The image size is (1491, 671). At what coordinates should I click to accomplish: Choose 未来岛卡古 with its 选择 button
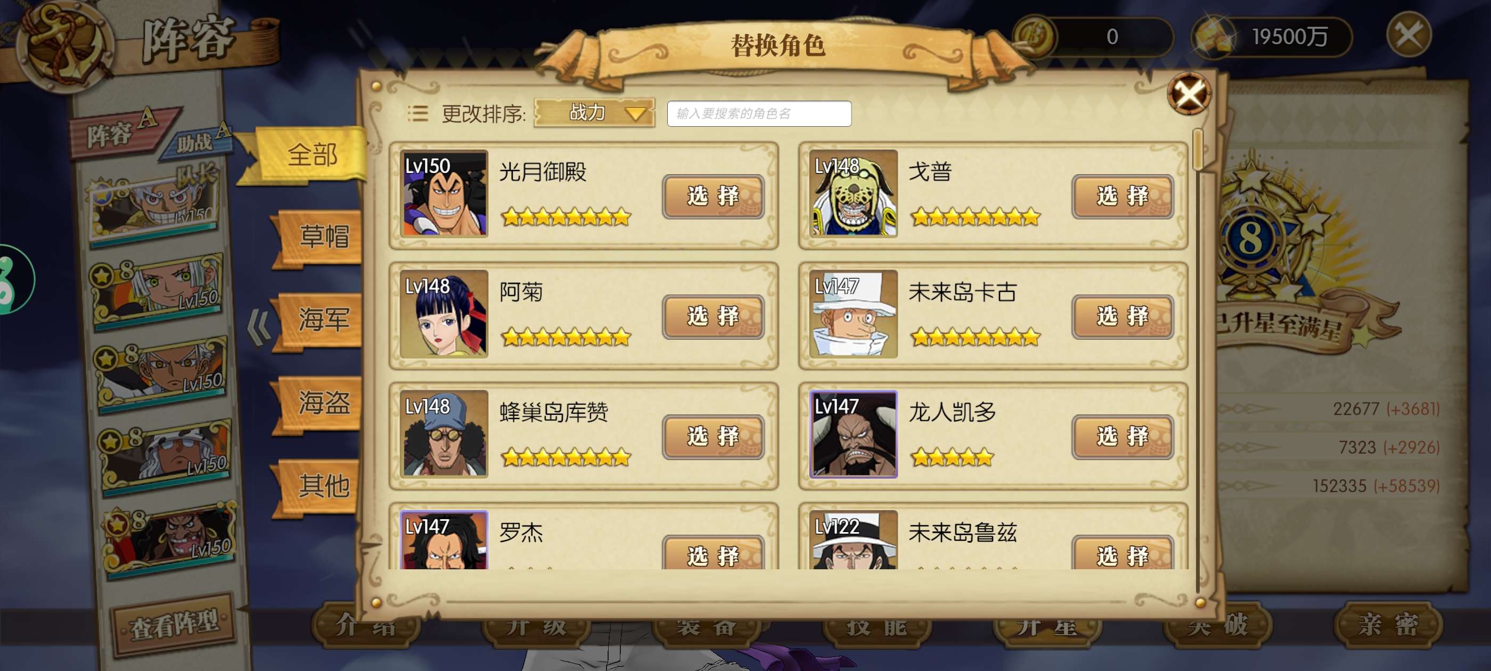tap(1123, 316)
